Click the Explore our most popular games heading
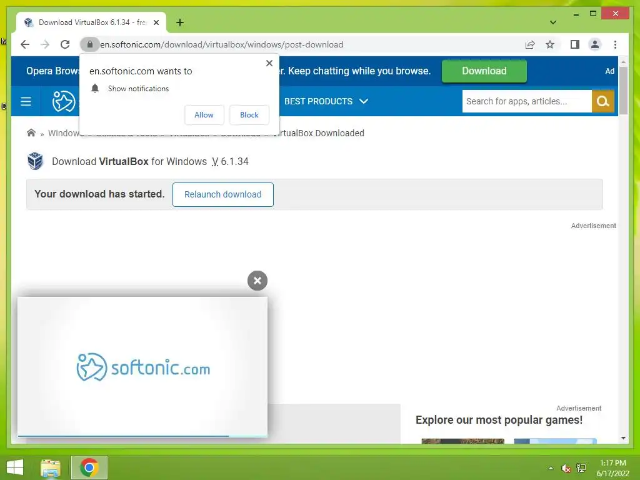The width and height of the screenshot is (640, 480). tap(499, 420)
